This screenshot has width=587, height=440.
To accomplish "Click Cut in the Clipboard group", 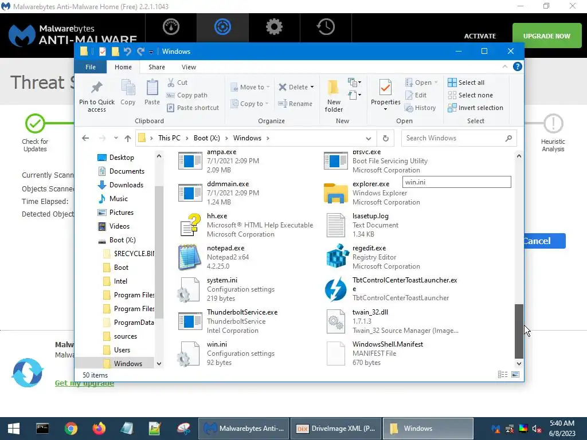I will tap(178, 82).
